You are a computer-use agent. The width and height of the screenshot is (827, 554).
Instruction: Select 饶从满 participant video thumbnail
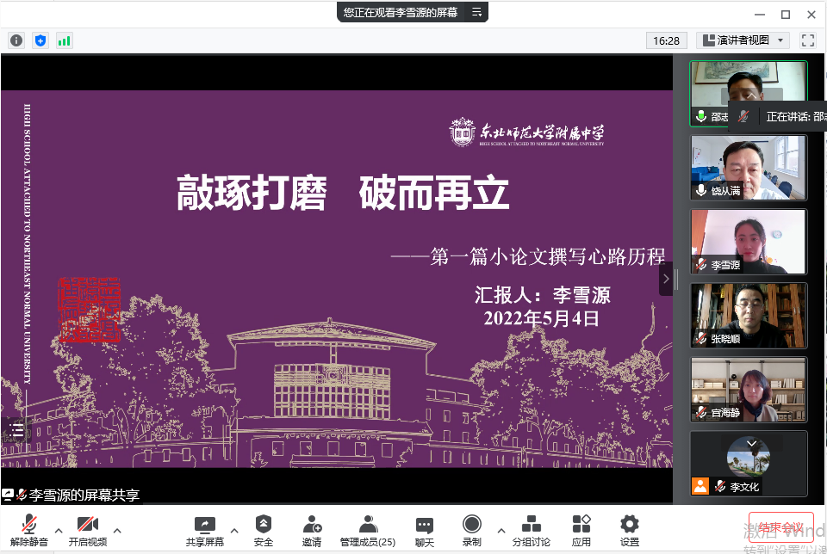coord(749,168)
